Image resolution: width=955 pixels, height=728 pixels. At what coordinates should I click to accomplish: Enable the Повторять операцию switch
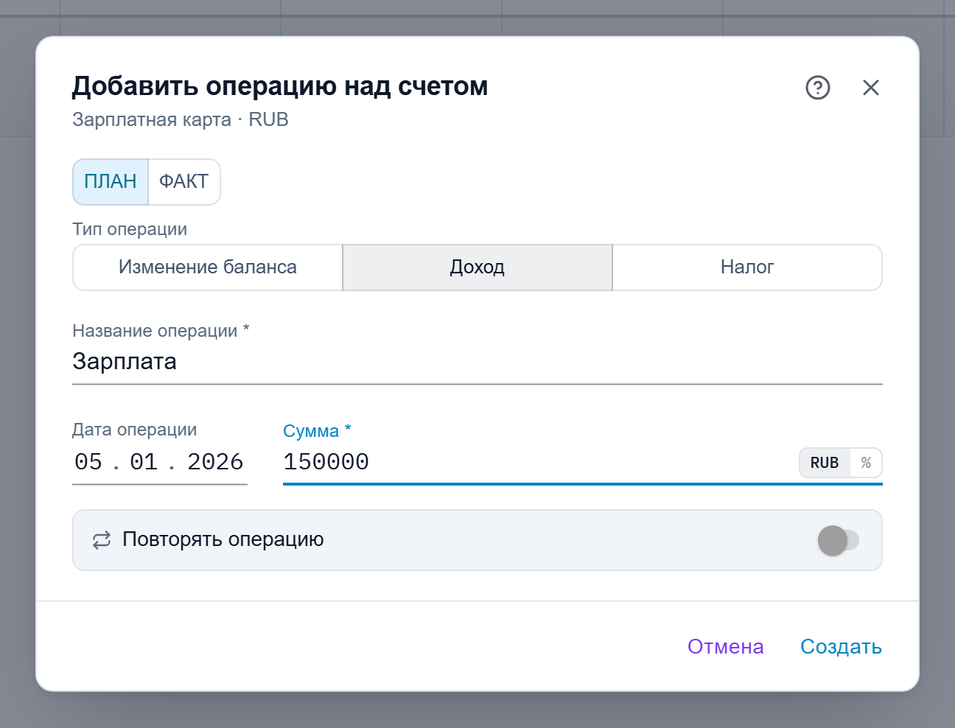coord(839,540)
